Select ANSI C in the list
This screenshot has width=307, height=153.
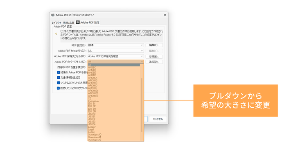114,67
